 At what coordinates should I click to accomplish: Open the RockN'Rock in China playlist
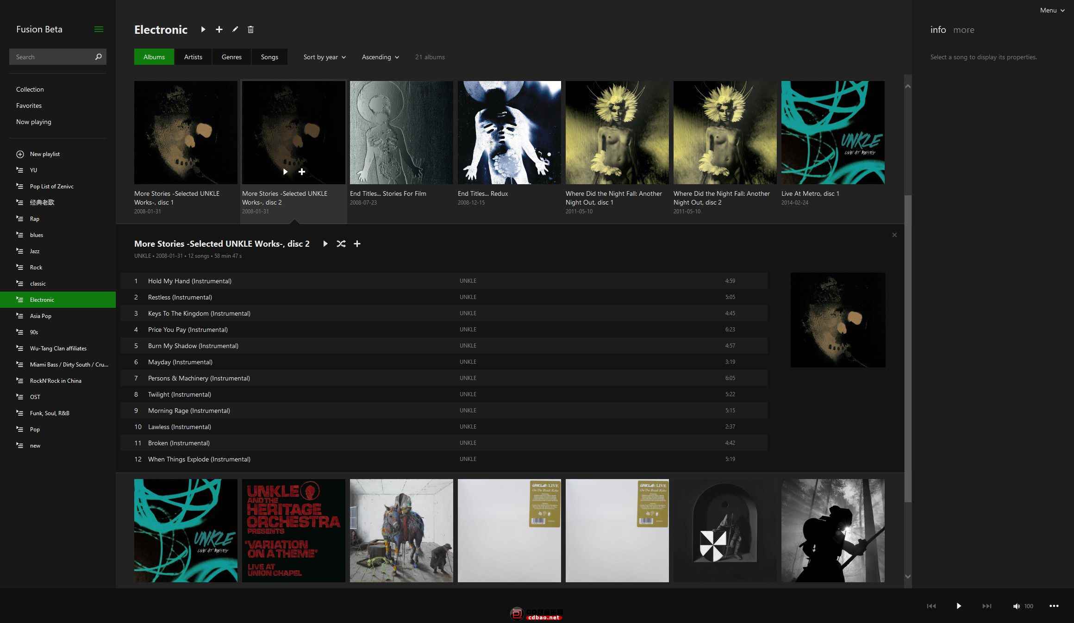pos(58,380)
